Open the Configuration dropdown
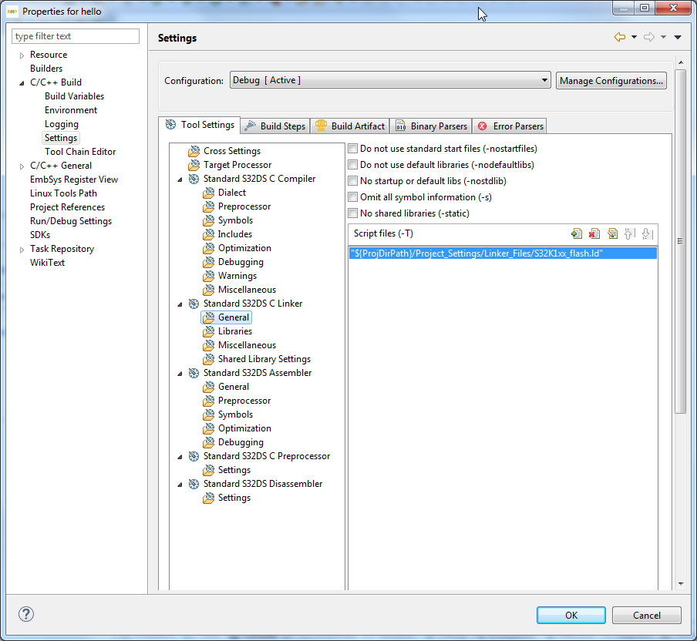The height and width of the screenshot is (641, 697). point(390,80)
